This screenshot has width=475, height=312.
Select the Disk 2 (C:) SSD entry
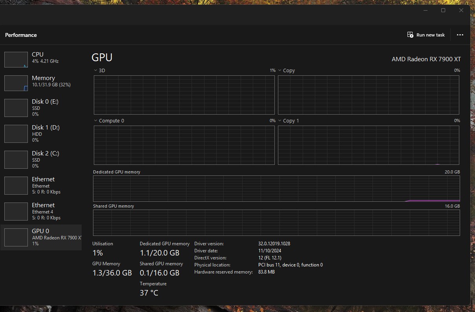41,160
